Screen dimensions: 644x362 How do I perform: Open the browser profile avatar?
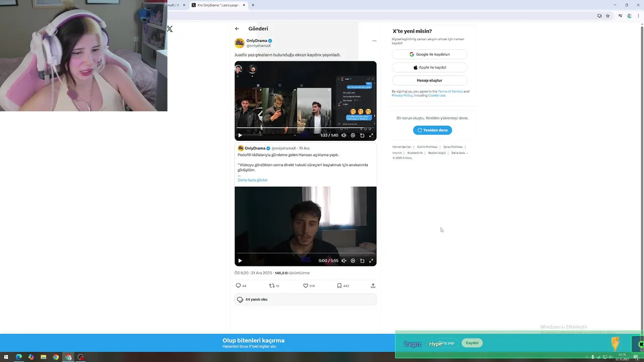click(x=629, y=16)
